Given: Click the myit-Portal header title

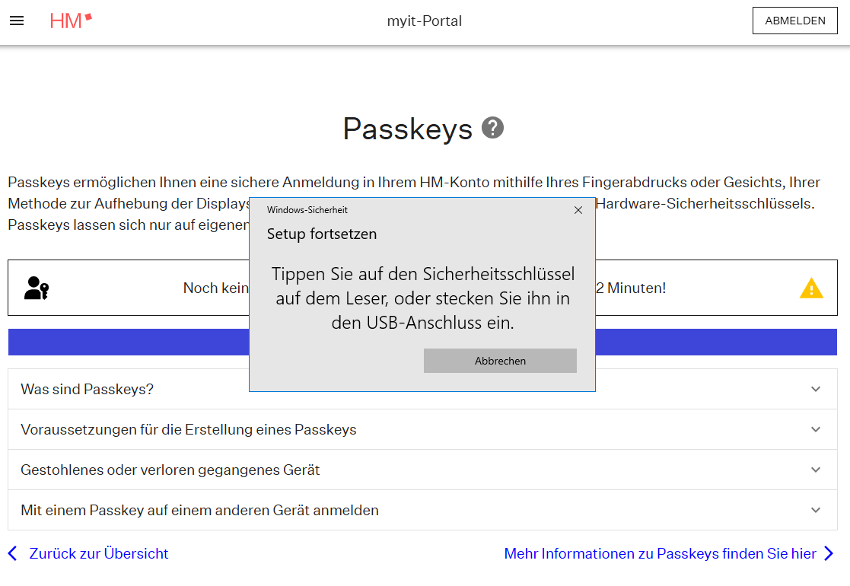Looking at the screenshot, I should click(424, 21).
